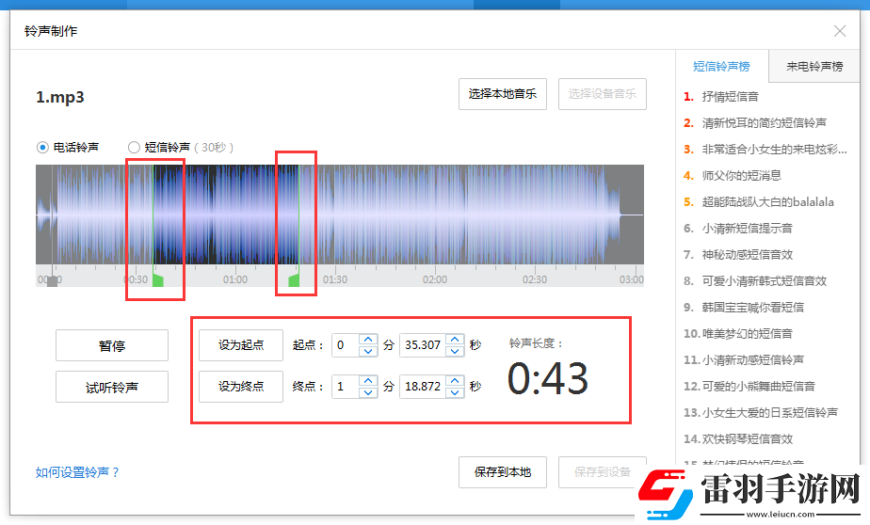
Task: Click 设为起点 button
Action: 241,345
